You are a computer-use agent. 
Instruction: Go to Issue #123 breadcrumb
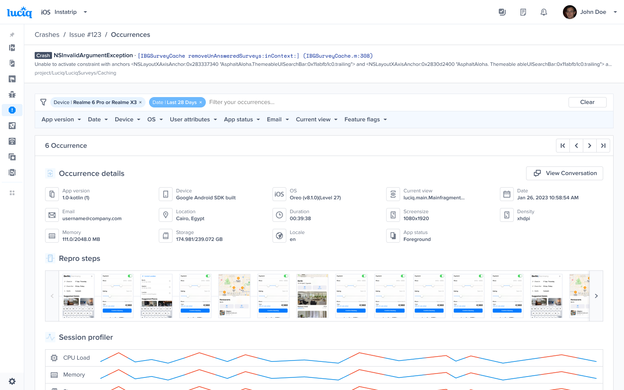tap(85, 35)
